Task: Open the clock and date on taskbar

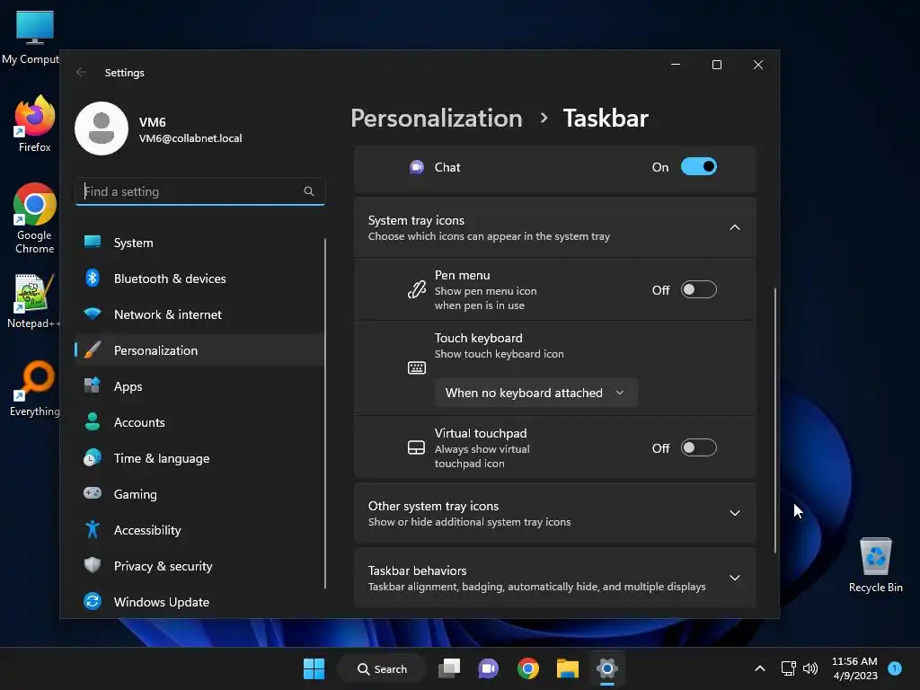Action: coord(854,668)
